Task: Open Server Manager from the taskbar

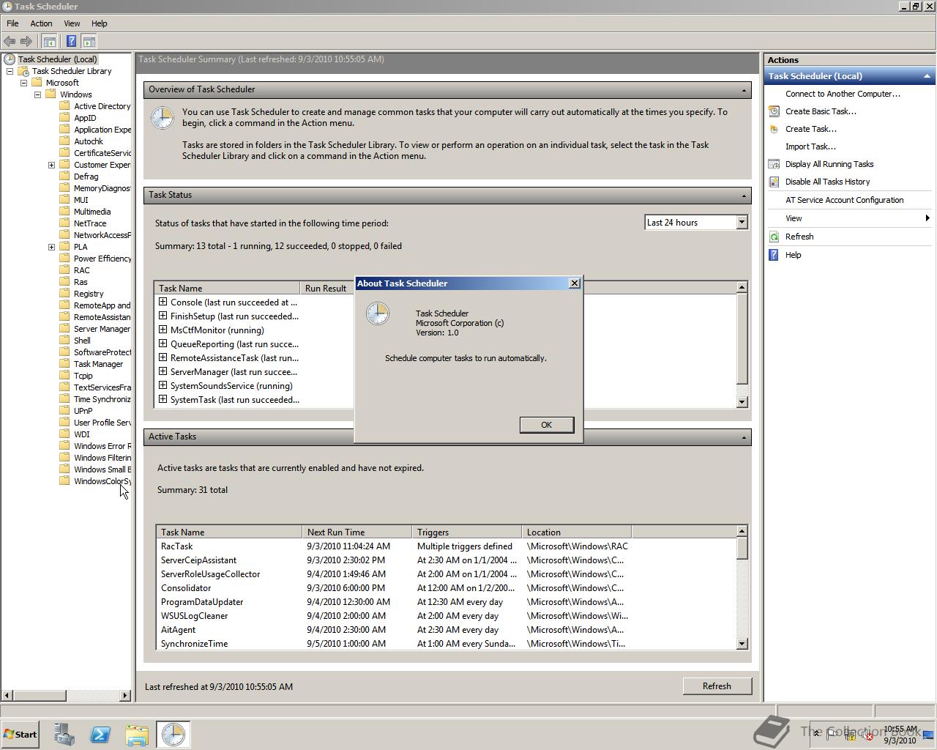Action: [64, 735]
